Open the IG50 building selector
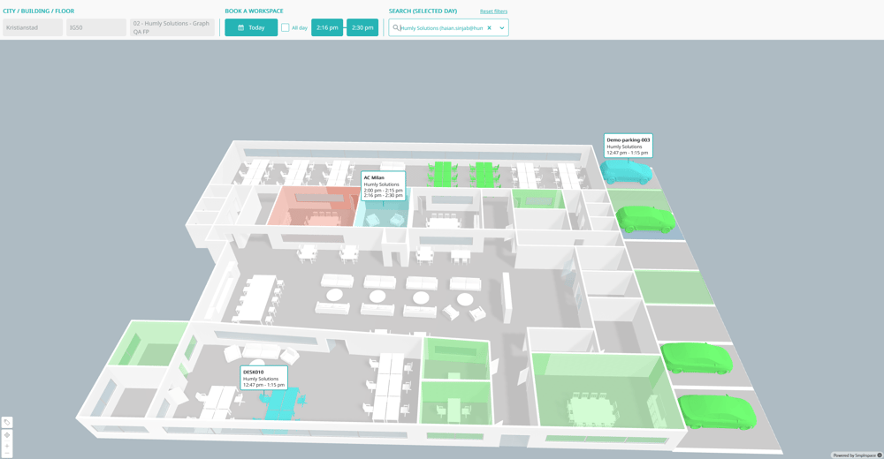884x459 pixels. tap(96, 27)
